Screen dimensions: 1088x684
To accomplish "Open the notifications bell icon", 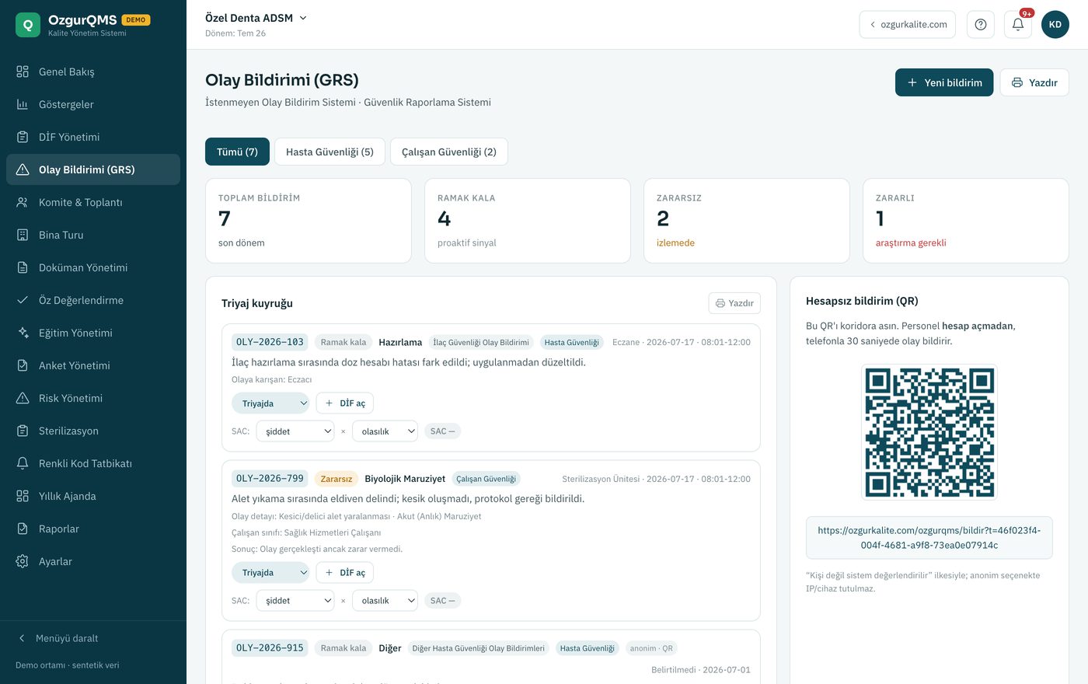I will (1018, 24).
